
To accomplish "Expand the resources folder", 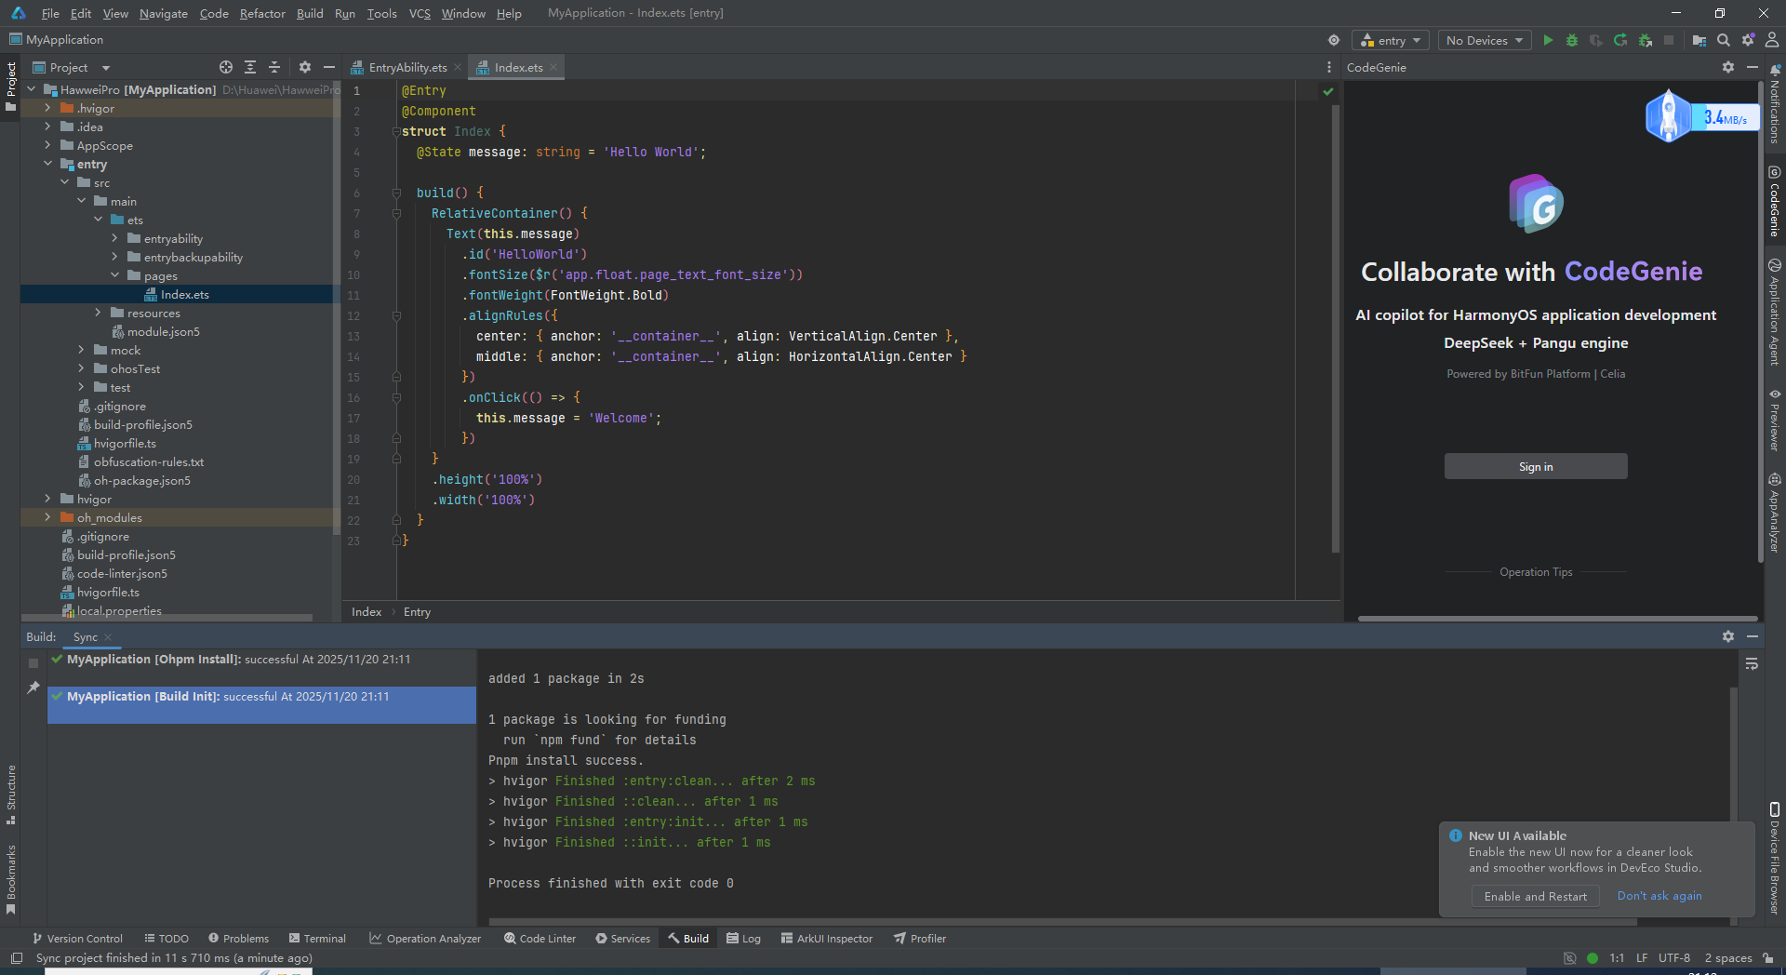I will (x=99, y=313).
